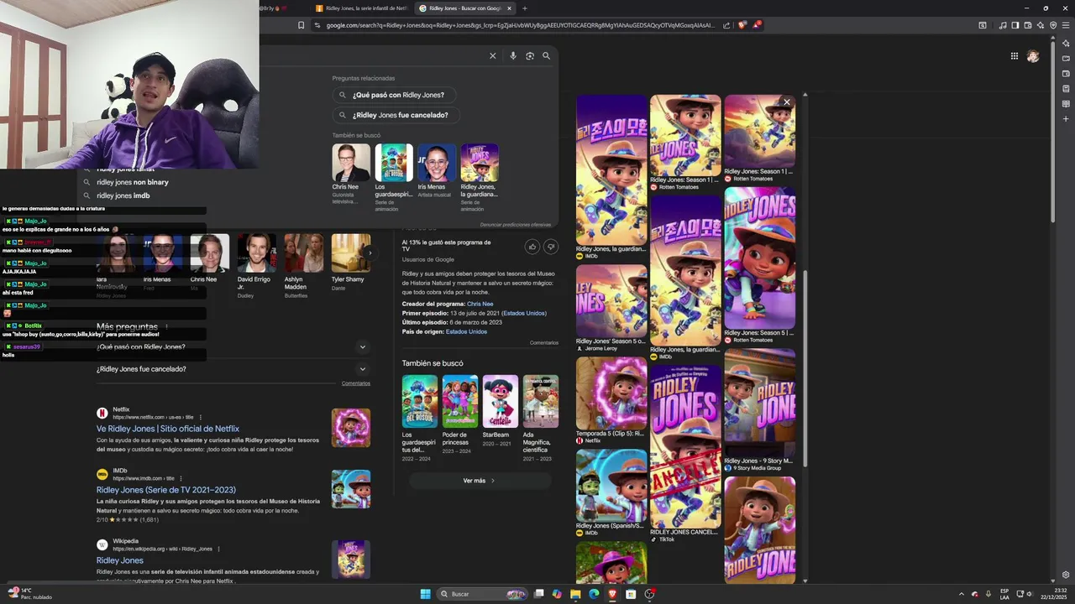Open Microsoft Store taskbar icon
Image resolution: width=1075 pixels, height=604 pixels.
click(631, 594)
